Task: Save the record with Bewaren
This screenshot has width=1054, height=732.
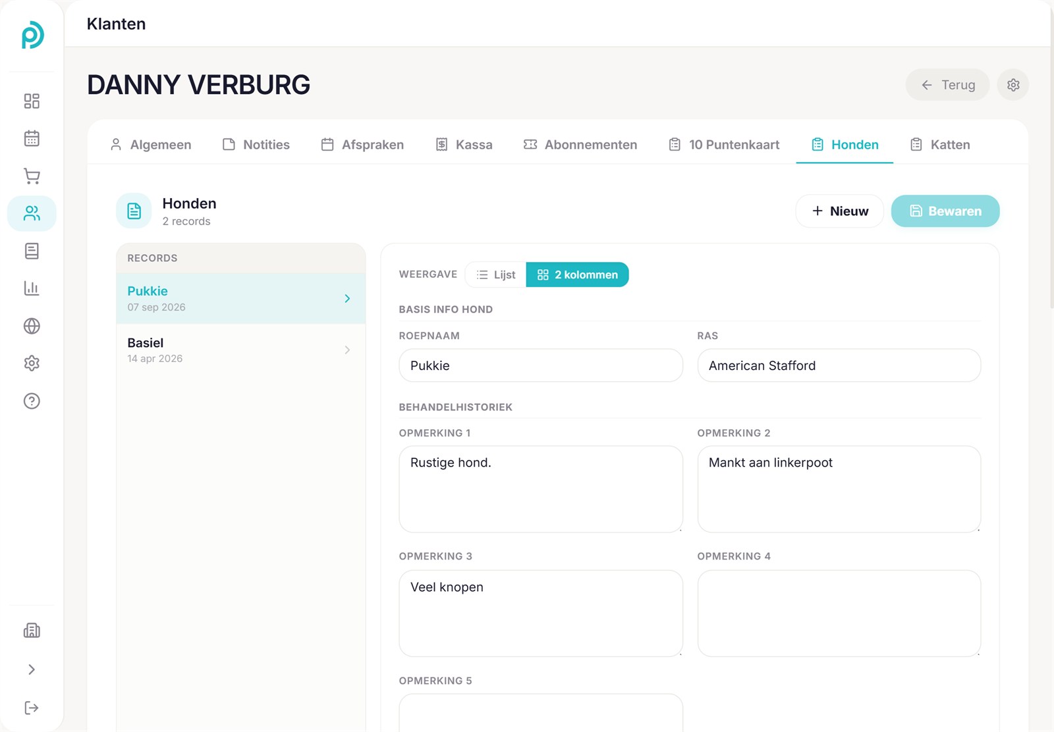Action: coord(945,211)
